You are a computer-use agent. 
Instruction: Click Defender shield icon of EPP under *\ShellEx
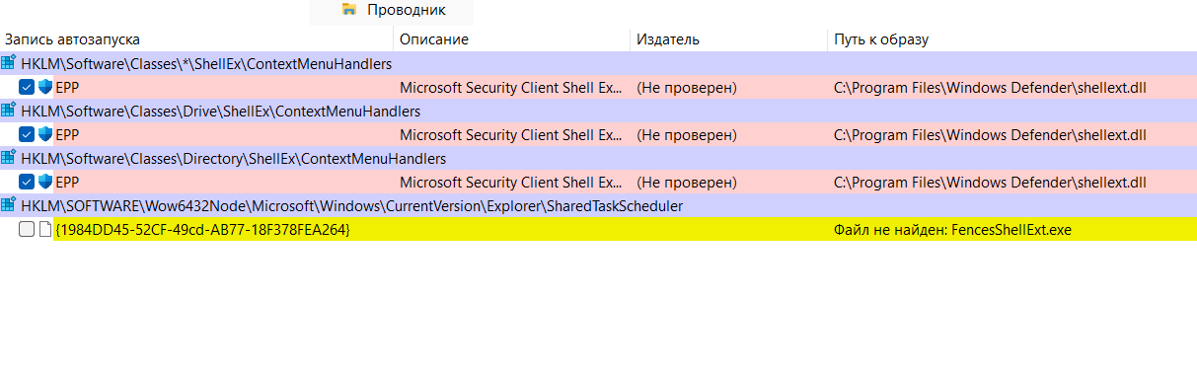pos(44,87)
